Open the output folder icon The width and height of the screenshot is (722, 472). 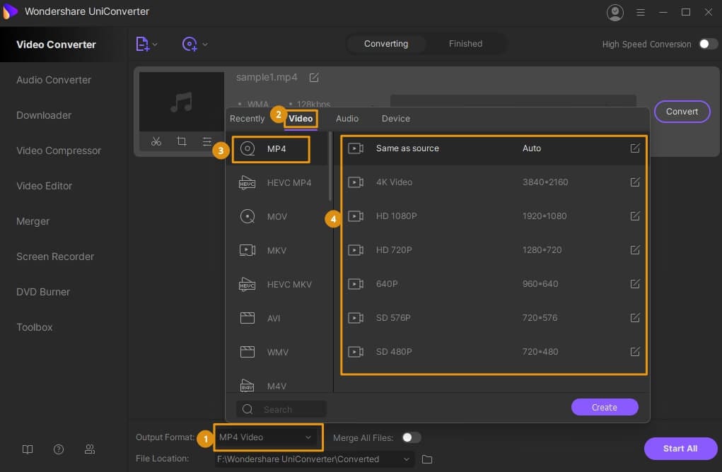coord(427,459)
